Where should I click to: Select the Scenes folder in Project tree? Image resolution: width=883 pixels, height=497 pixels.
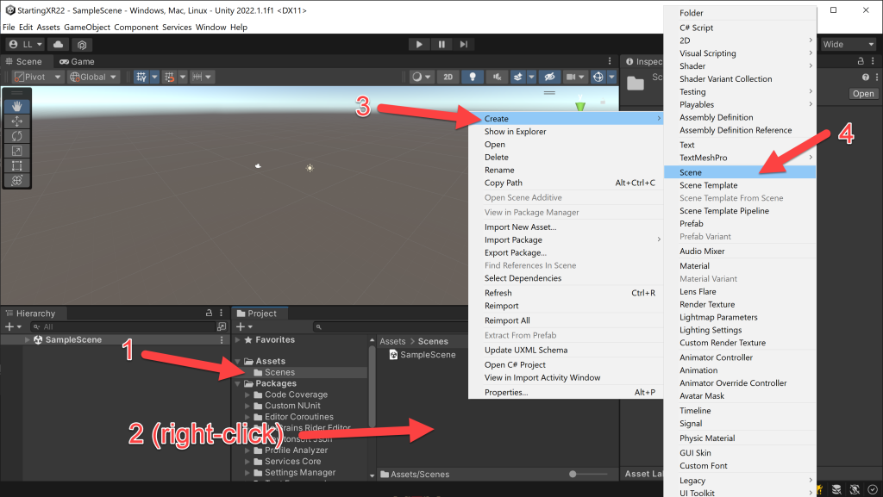pos(301,372)
